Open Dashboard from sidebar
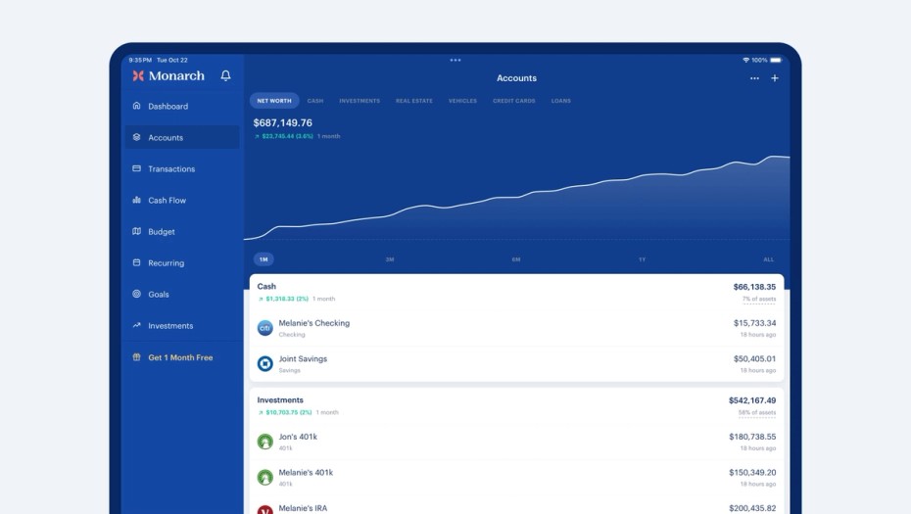Screen dimensions: 911x514 point(168,107)
